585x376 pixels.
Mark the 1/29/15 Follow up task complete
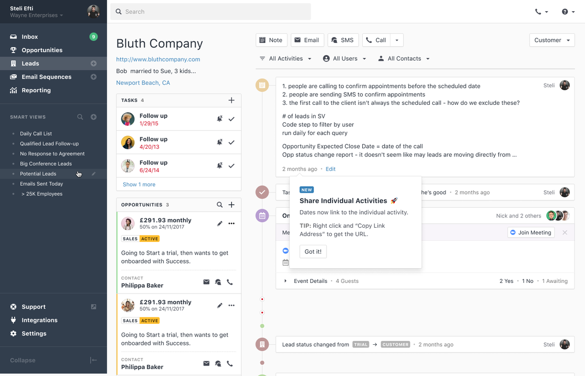(232, 119)
